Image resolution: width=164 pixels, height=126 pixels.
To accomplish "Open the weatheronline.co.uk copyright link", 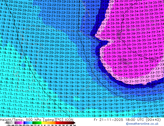I will tap(142, 124).
